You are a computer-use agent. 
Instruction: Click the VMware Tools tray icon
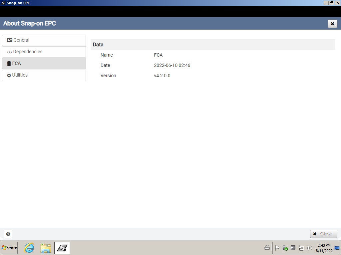293,248
